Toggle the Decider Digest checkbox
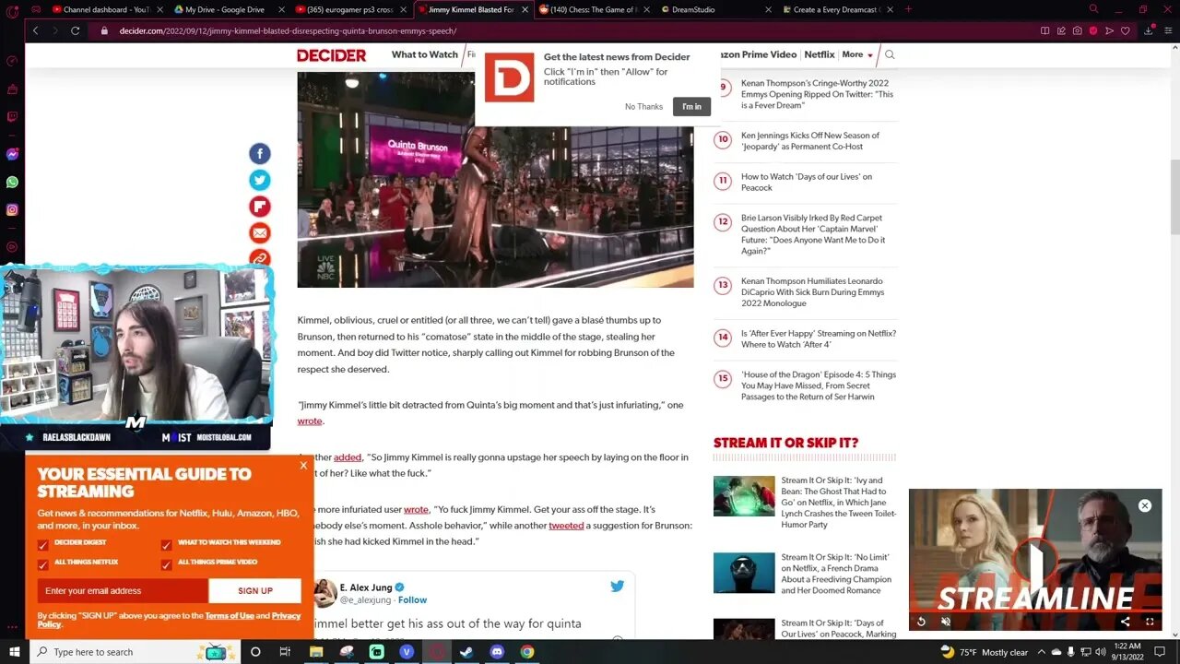The image size is (1180, 664). point(42,545)
